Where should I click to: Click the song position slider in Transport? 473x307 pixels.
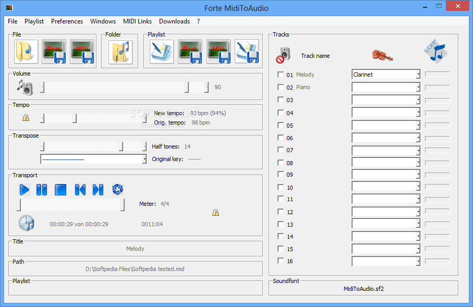coord(71,205)
